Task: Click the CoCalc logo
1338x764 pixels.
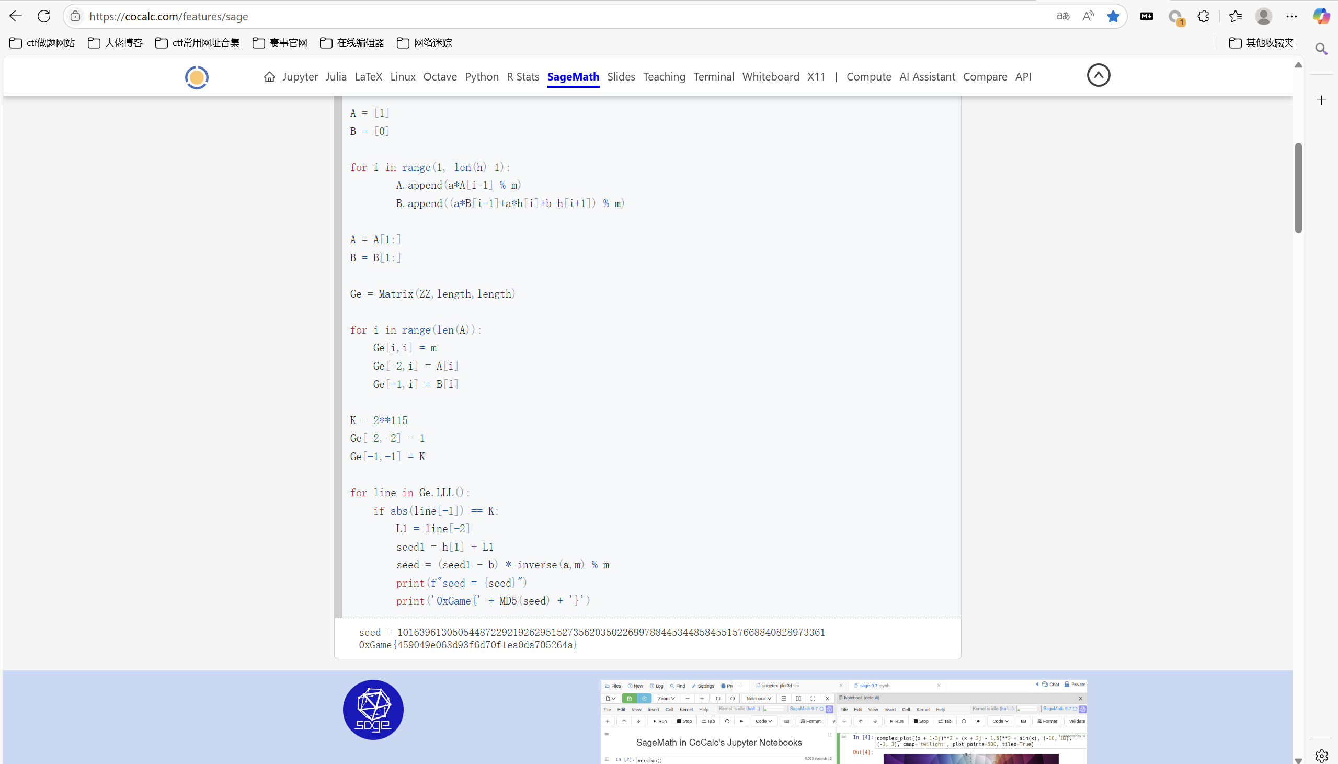Action: click(x=197, y=77)
